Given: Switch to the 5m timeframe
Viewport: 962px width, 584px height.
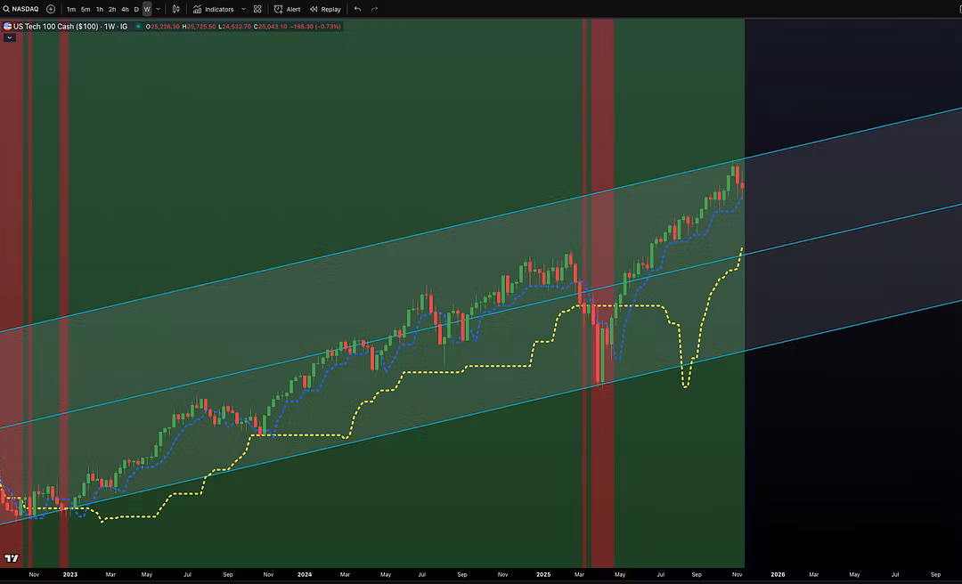Looking at the screenshot, I should [86, 9].
